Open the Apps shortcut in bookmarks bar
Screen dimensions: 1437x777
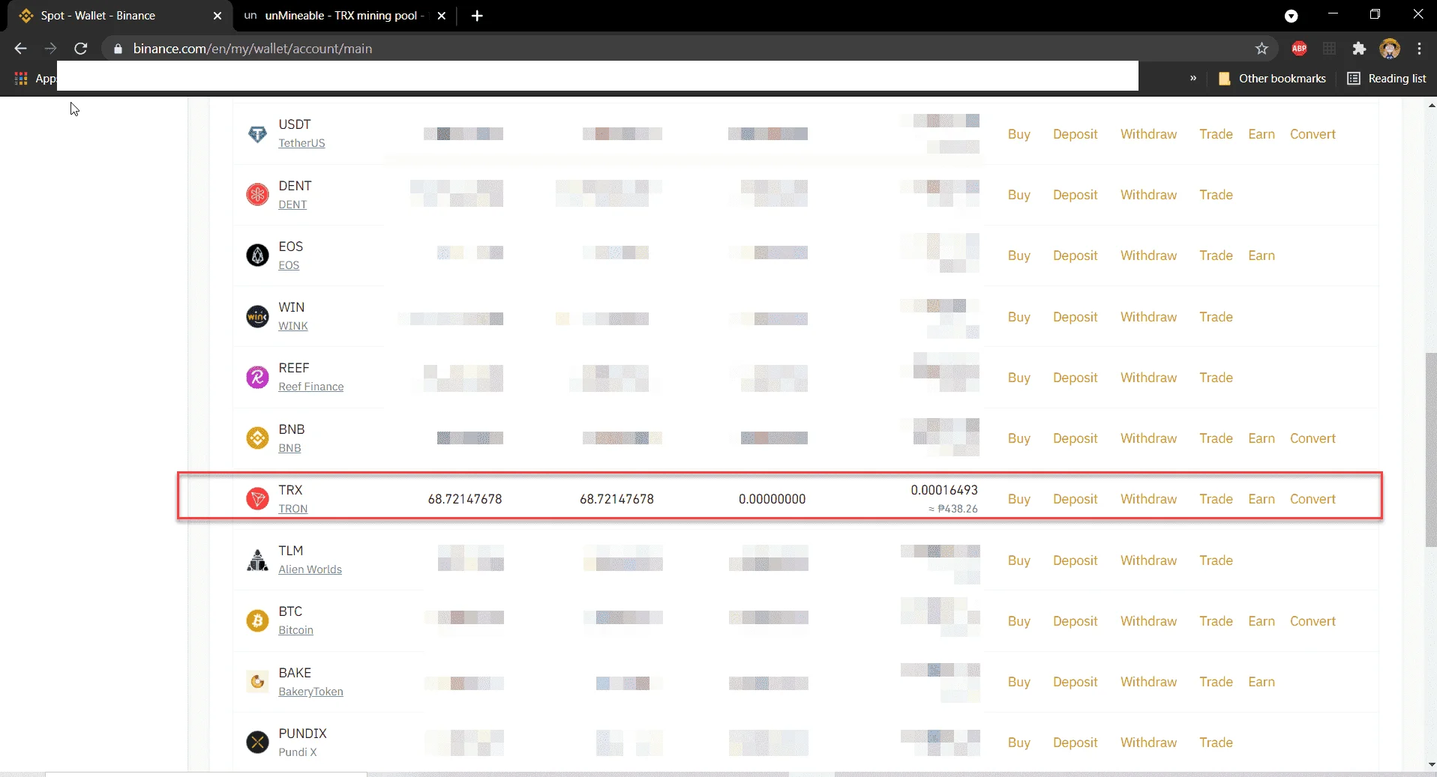pos(34,78)
